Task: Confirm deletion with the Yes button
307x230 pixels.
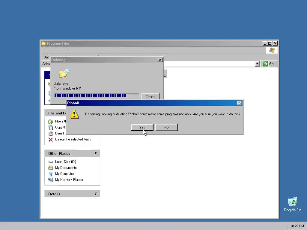Action: click(x=142, y=127)
